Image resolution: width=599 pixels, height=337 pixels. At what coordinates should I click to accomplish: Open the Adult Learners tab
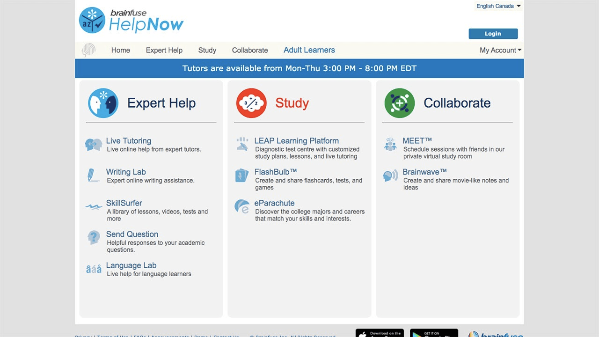point(309,50)
